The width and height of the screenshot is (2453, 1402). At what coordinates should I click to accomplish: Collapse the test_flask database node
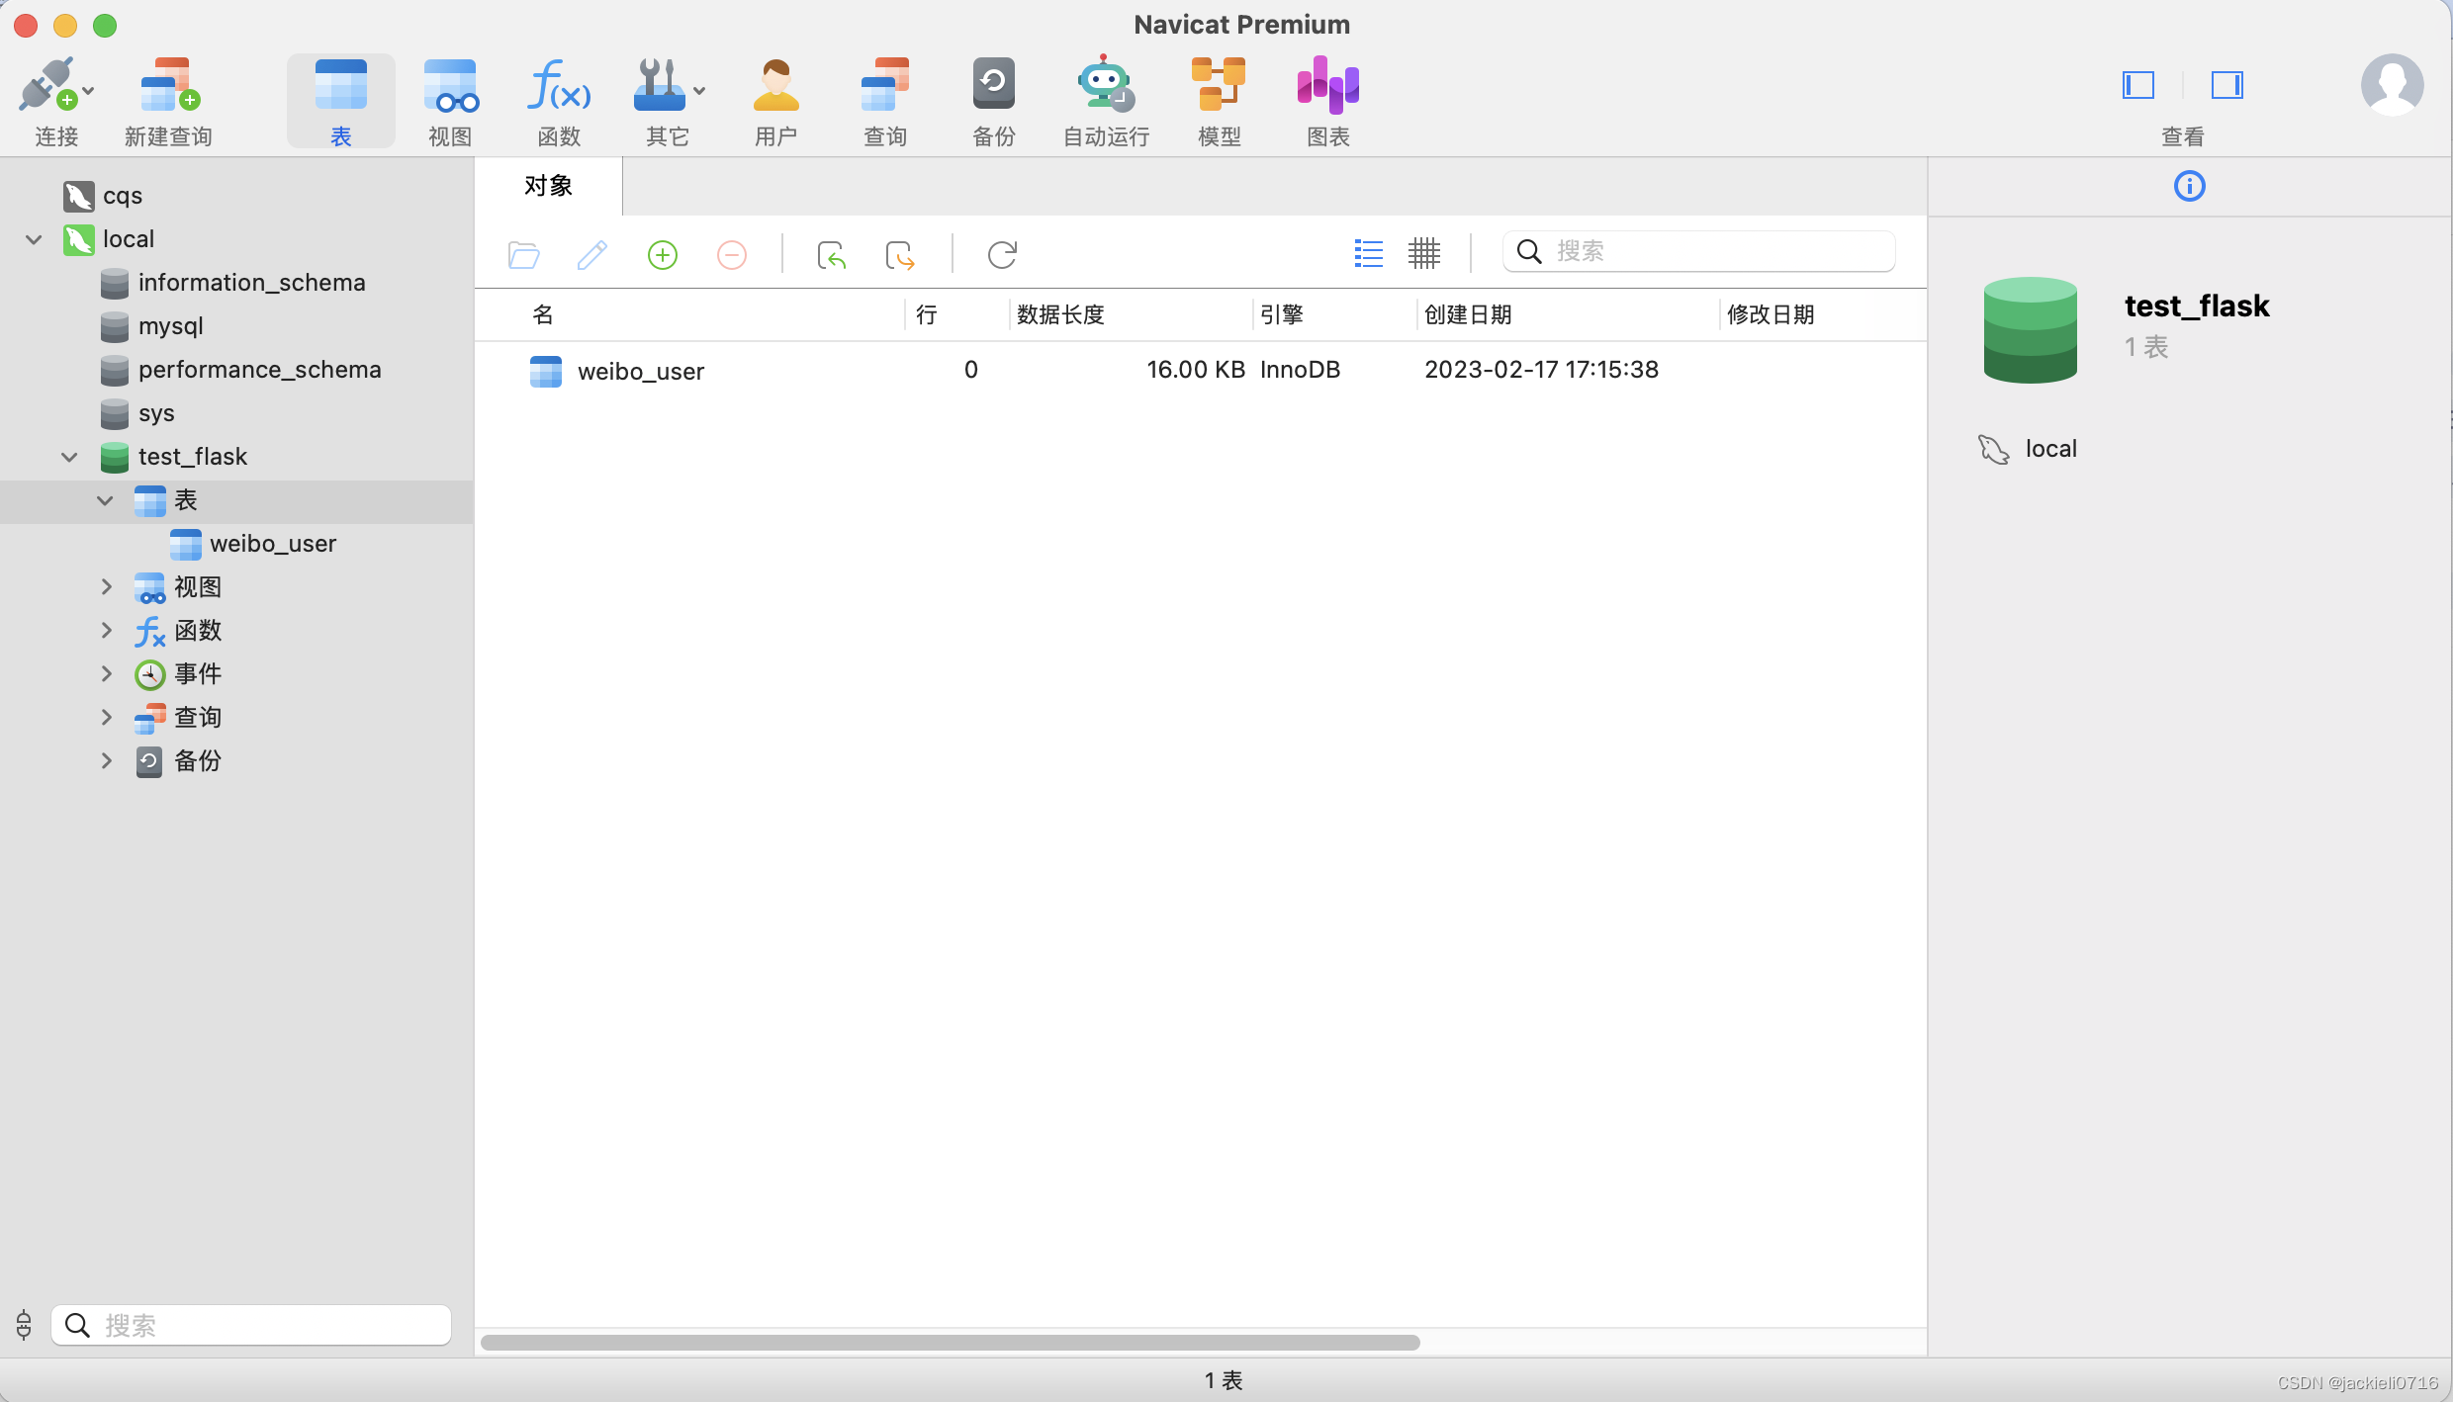point(69,457)
